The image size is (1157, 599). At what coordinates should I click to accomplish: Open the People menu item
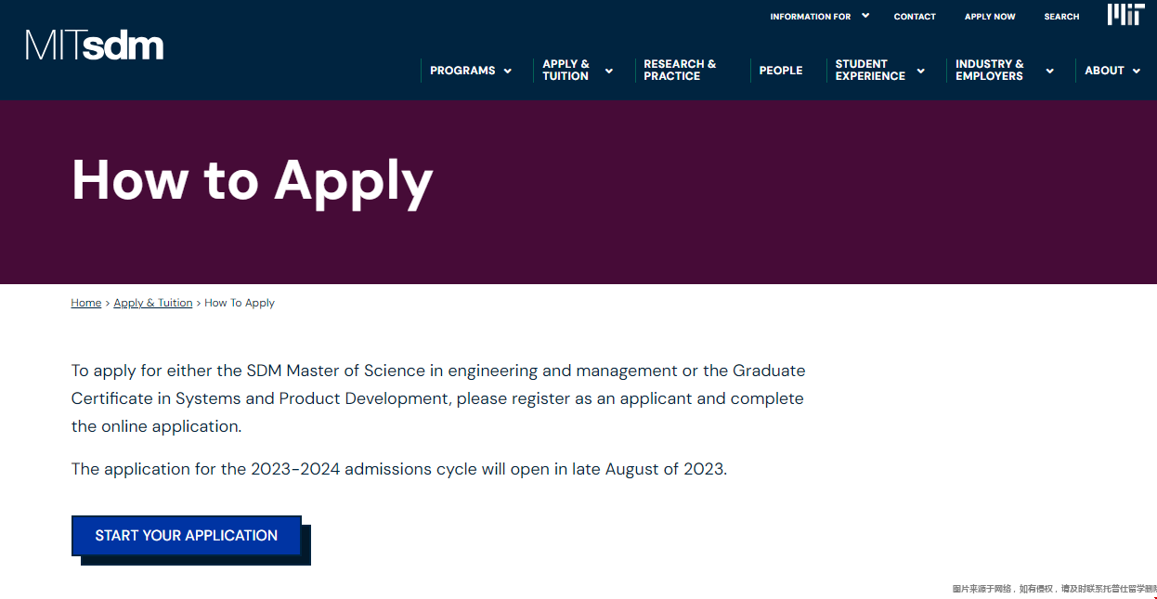[x=781, y=71]
